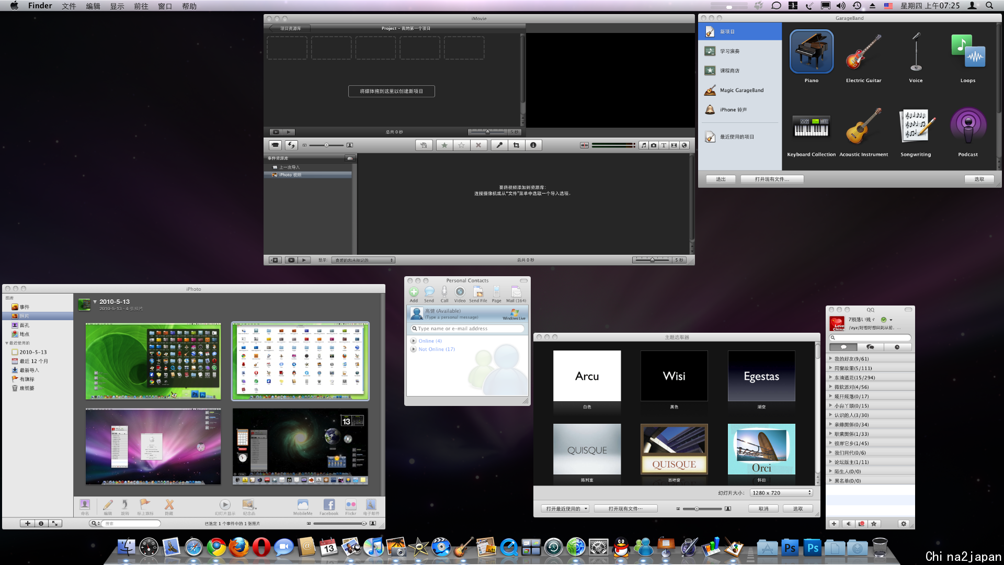Click 打开现有文件 button in GarageBand
This screenshot has height=565, width=1004.
tap(772, 179)
